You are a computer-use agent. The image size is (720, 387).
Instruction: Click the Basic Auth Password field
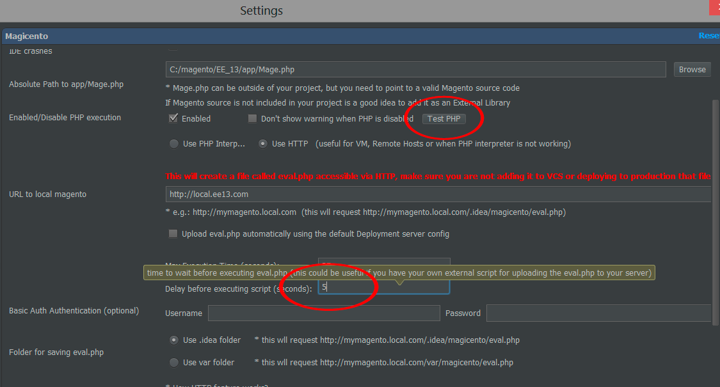[599, 313]
